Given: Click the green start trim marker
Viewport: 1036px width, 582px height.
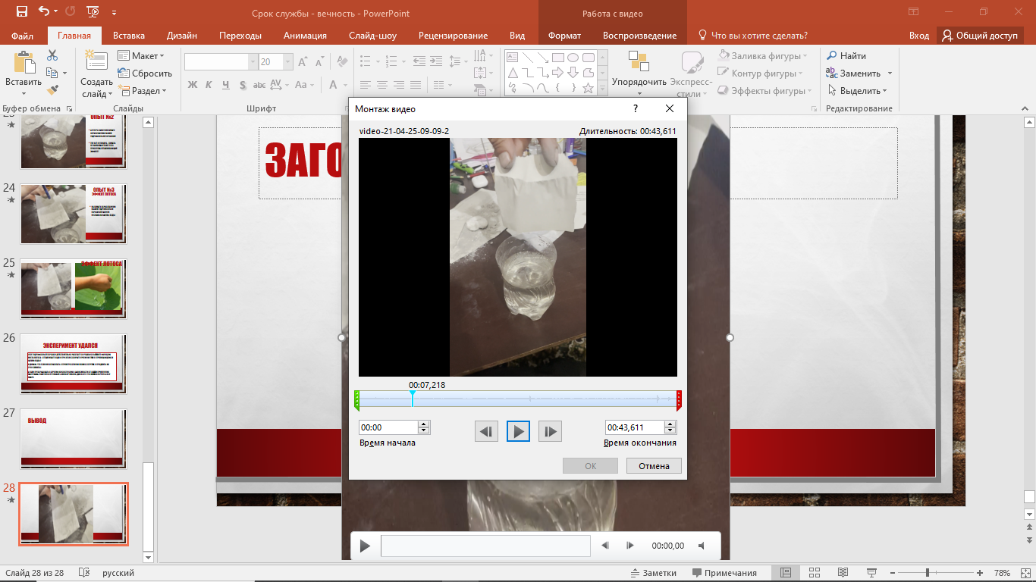Looking at the screenshot, I should pyautogui.click(x=356, y=399).
